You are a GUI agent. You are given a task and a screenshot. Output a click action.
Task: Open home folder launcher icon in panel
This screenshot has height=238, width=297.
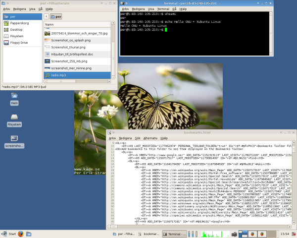[x=29, y=234]
